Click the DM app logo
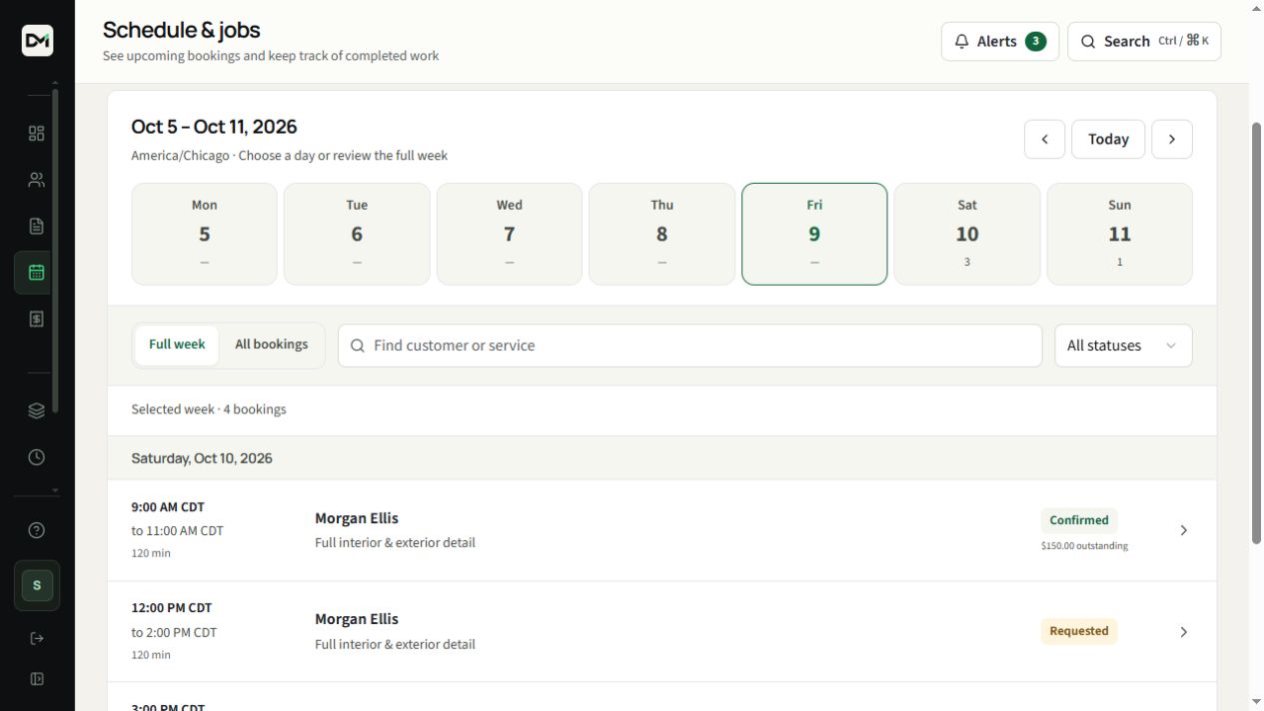 click(x=37, y=40)
